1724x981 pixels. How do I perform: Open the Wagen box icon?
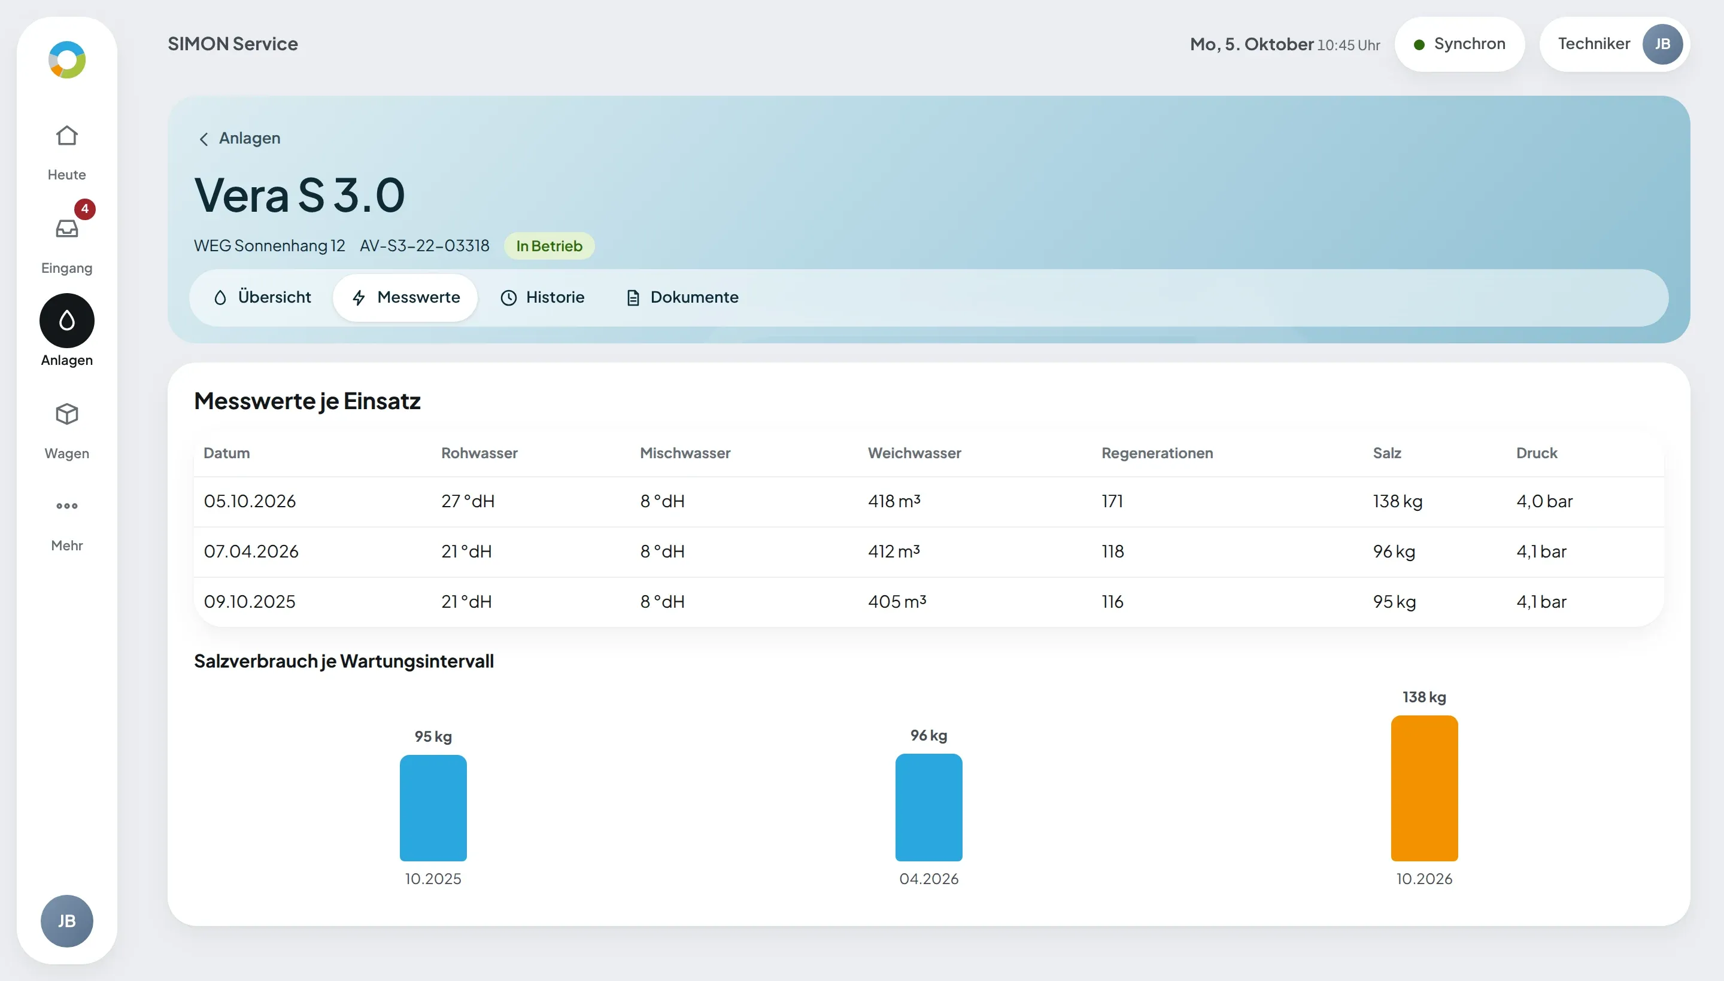pos(67,415)
